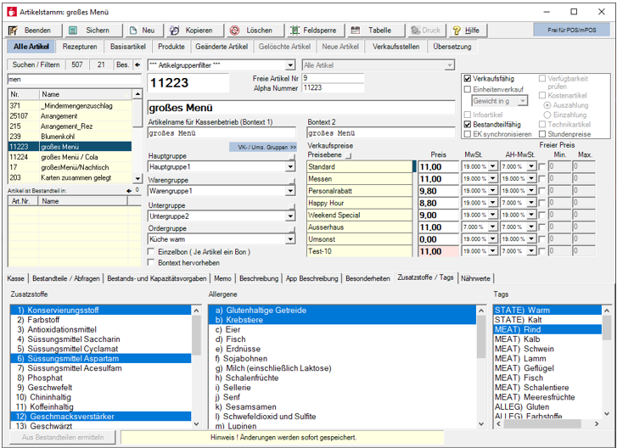
Task: Click the small button beside Preisebene
Action: point(348,155)
